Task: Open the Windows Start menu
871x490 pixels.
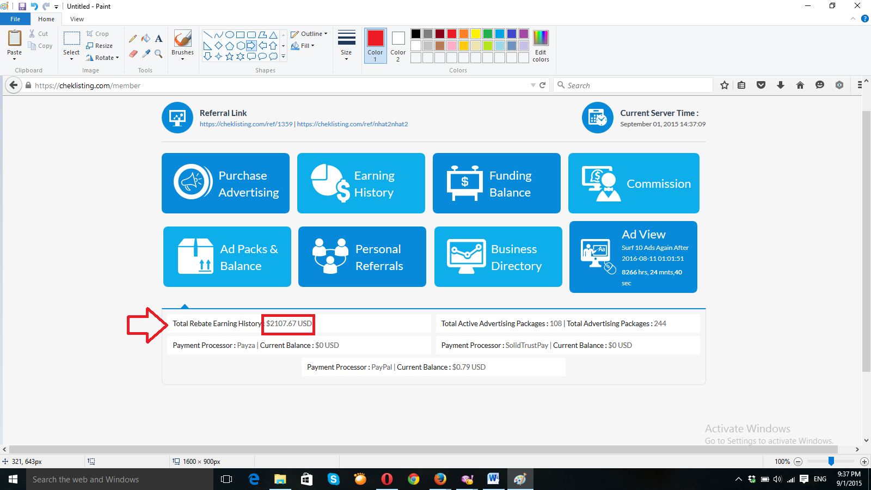Action: pyautogui.click(x=13, y=479)
